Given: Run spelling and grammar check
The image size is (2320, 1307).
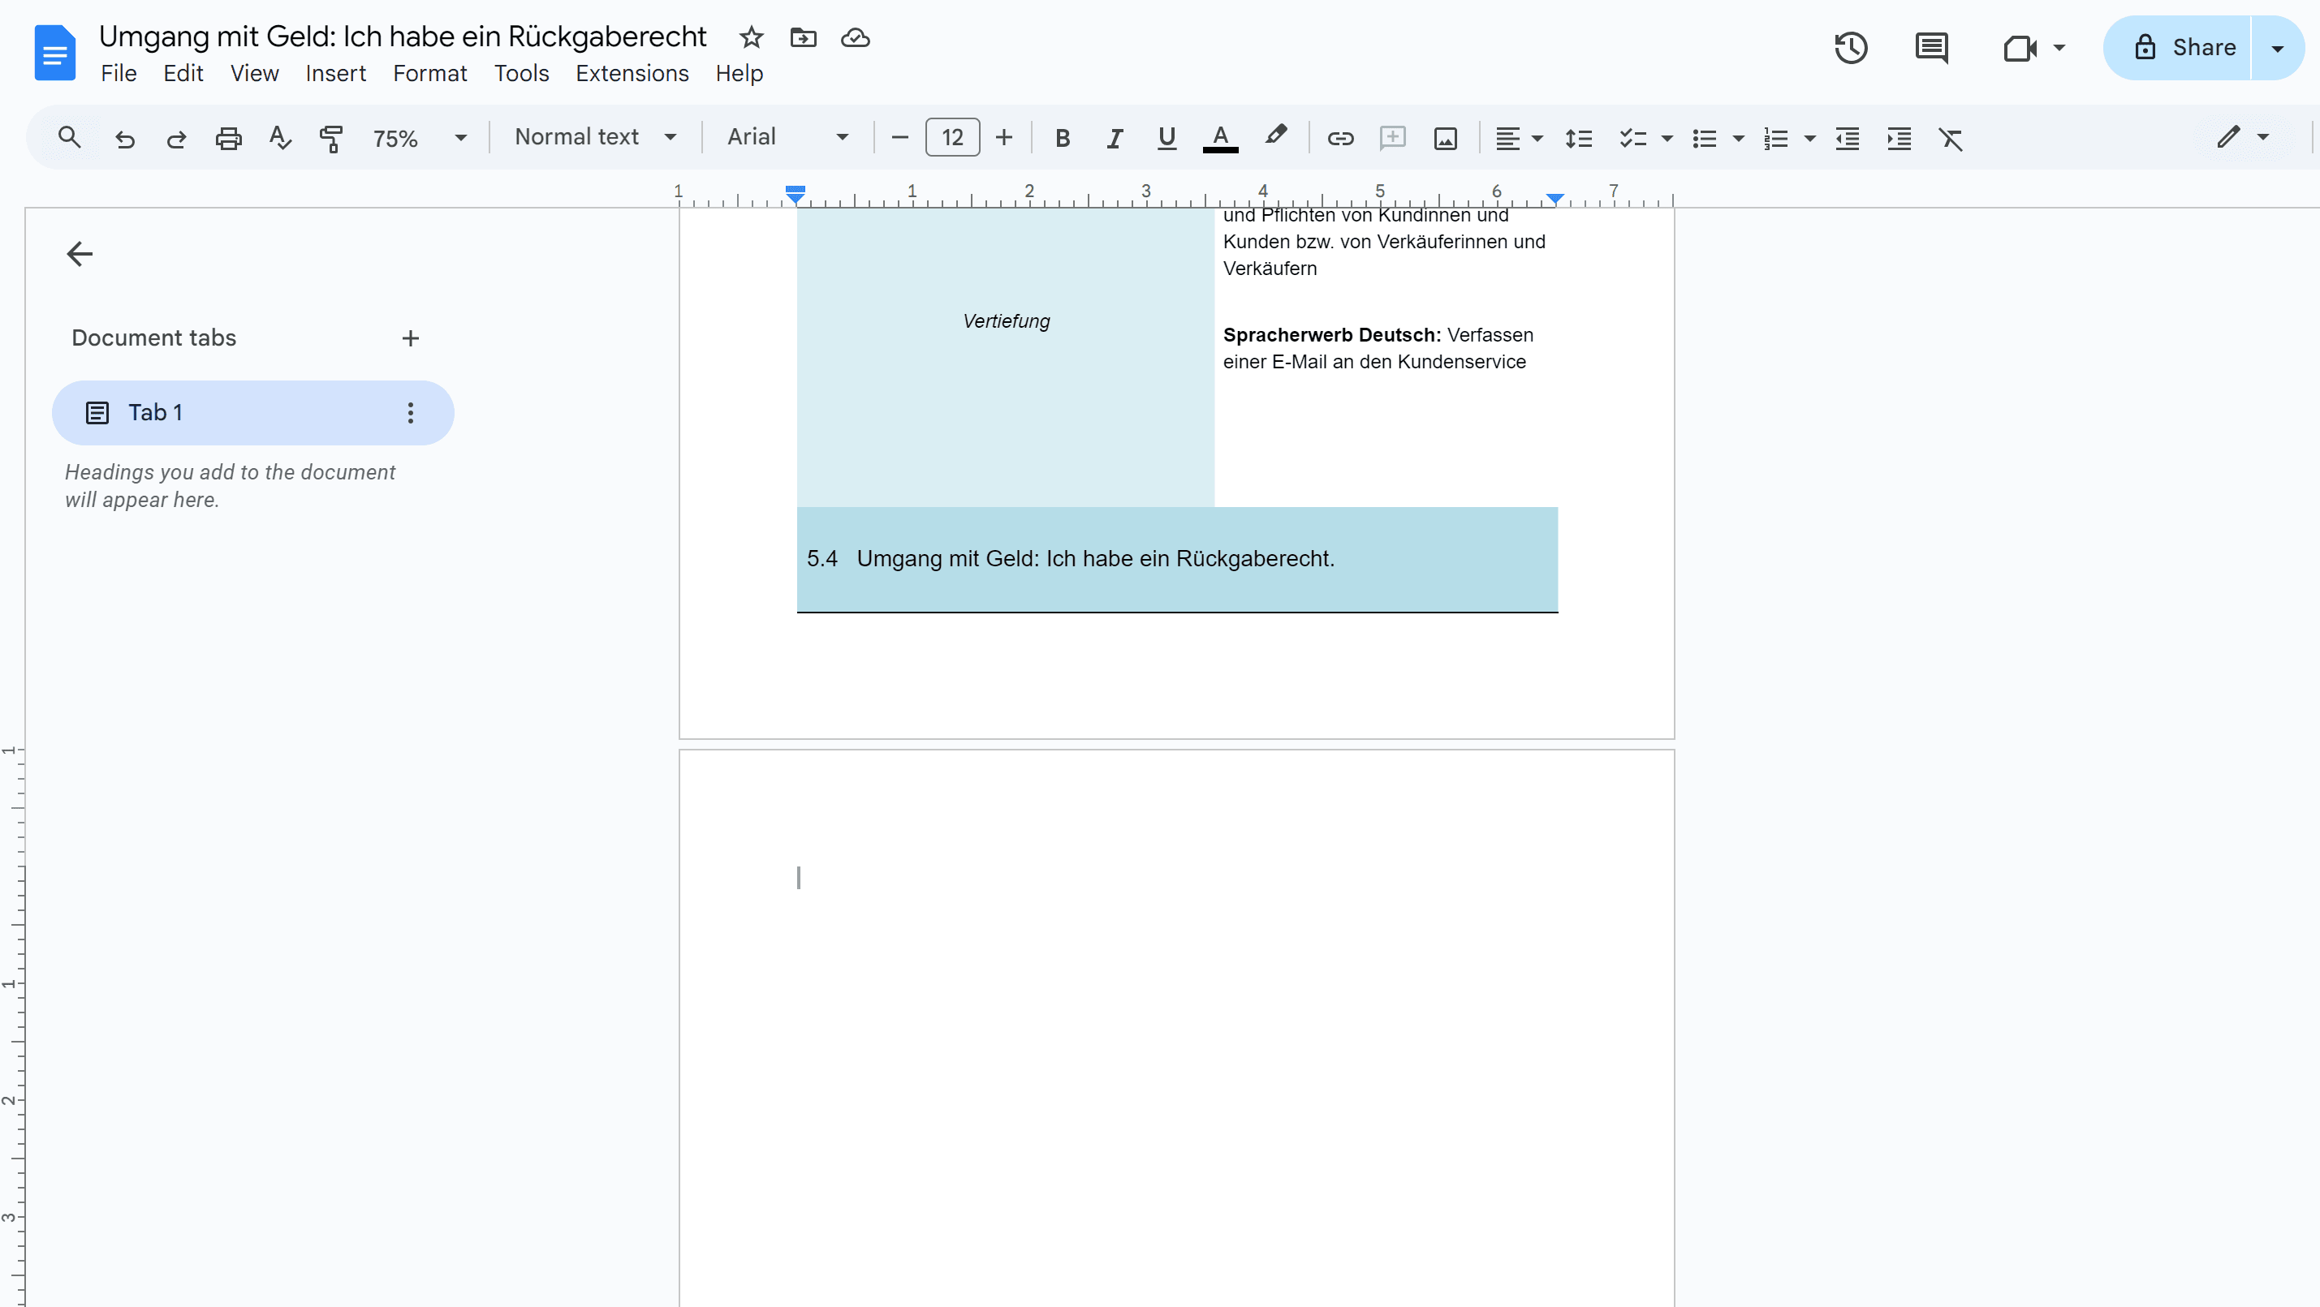Looking at the screenshot, I should coord(280,138).
